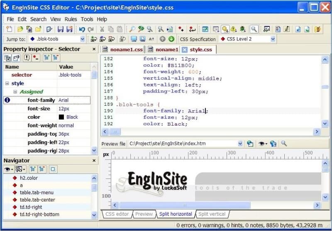Click Navigator expand-all tree icon
This screenshot has width=332, height=231.
[x=33, y=169]
